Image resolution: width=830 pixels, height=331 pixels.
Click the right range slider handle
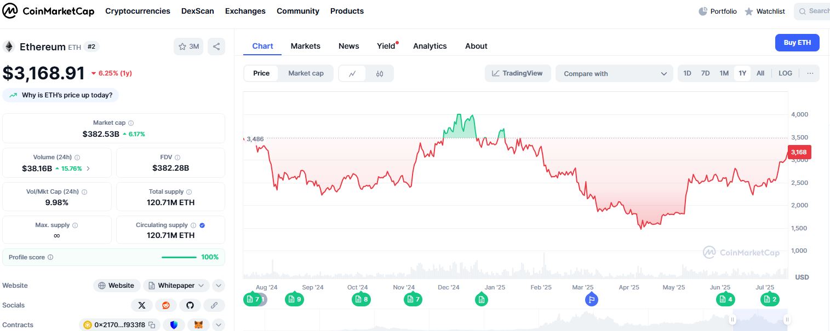click(x=787, y=320)
